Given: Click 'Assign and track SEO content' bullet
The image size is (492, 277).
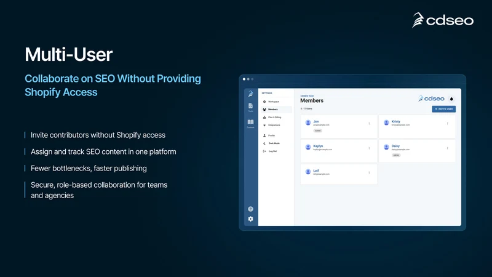Looking at the screenshot, I should tap(103, 151).
